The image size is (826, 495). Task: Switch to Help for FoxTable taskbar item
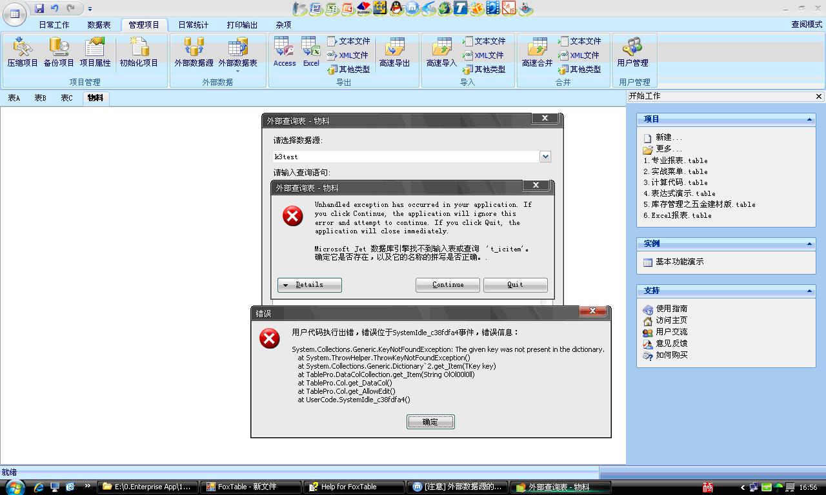354,487
